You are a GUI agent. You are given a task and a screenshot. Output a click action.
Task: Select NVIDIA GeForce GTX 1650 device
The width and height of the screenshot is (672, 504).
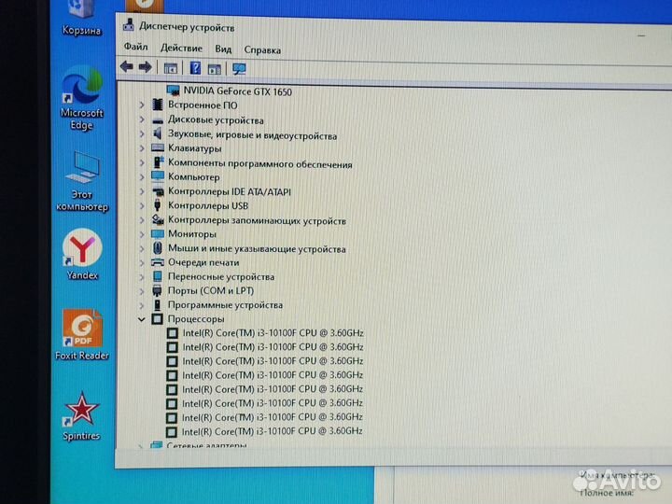click(237, 91)
